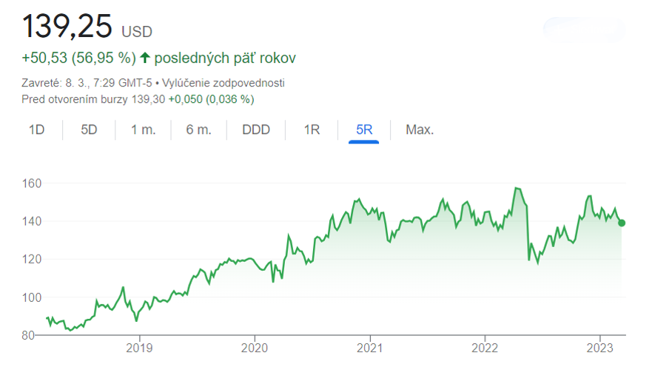Select the DDD range tab
672x367 pixels.
point(256,130)
